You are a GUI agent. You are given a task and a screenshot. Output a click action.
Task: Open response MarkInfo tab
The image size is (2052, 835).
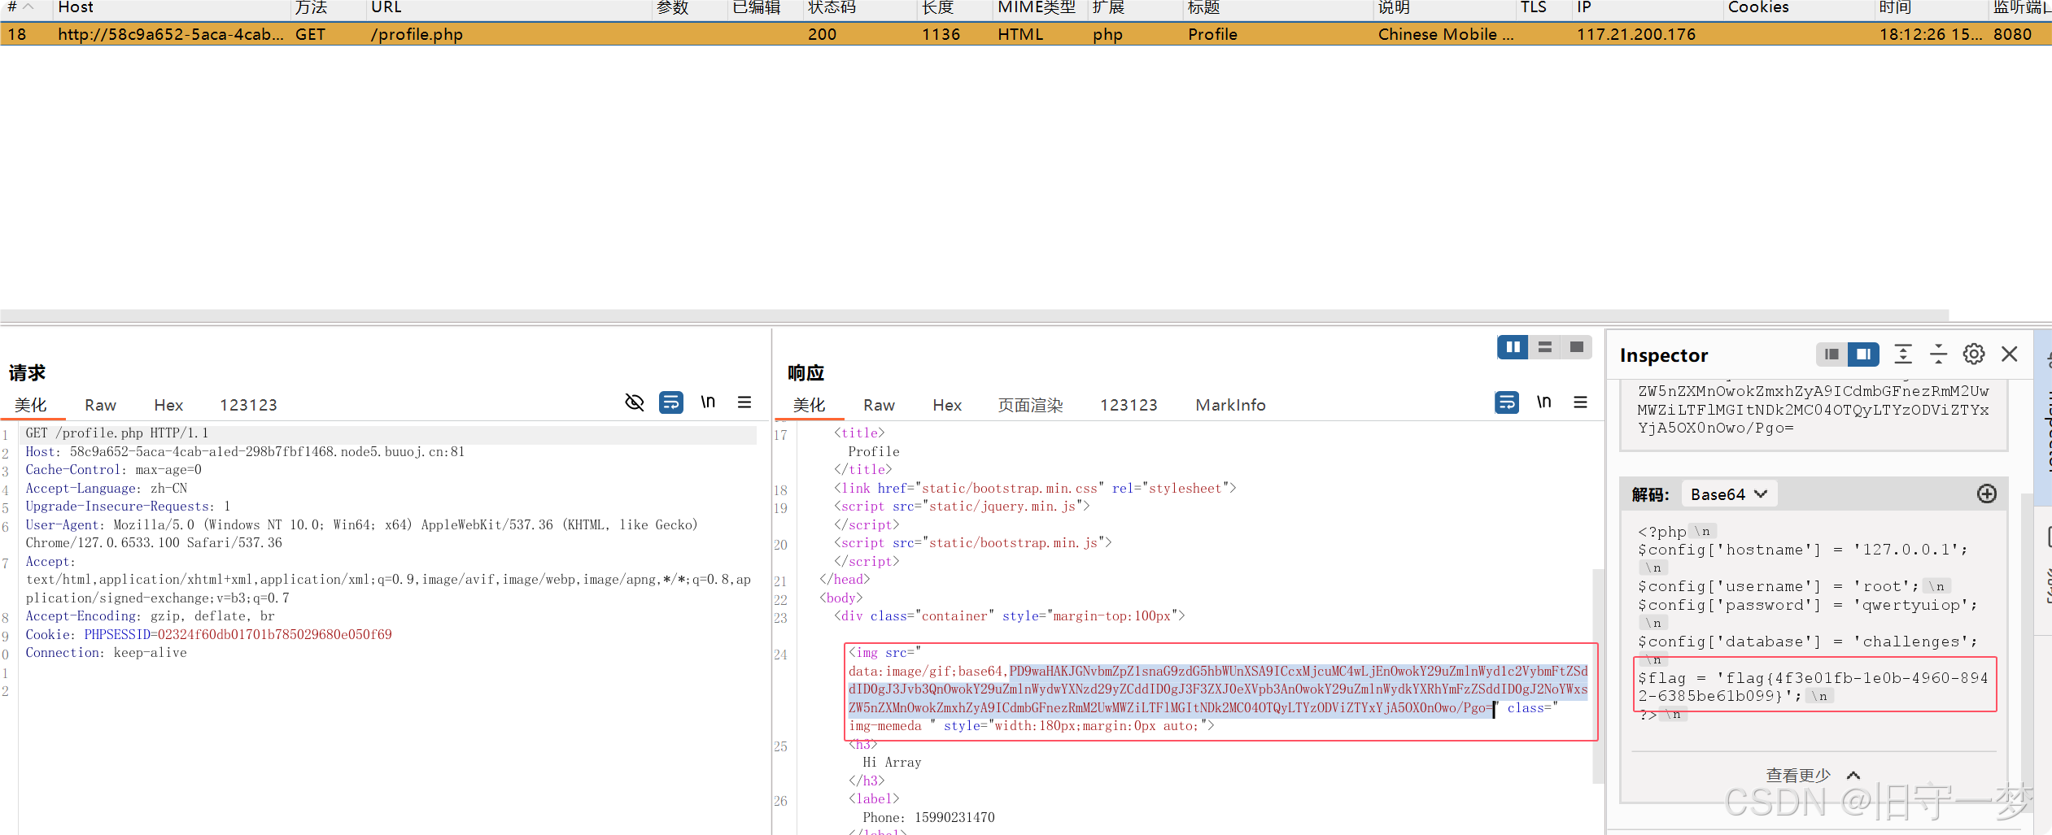1230,405
